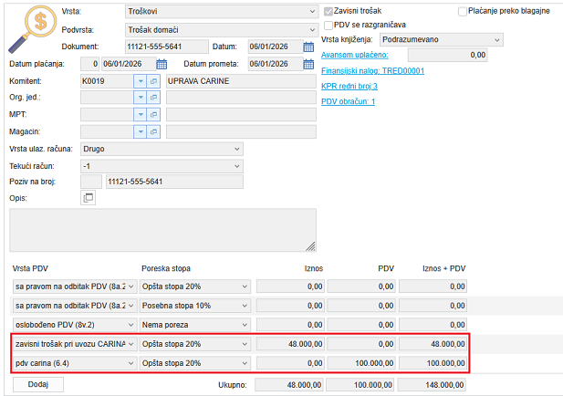Screen dimensions: 563x396
Task: Expand Vrsta ulaz. računa Drugo dropdown
Action: pyautogui.click(x=237, y=149)
